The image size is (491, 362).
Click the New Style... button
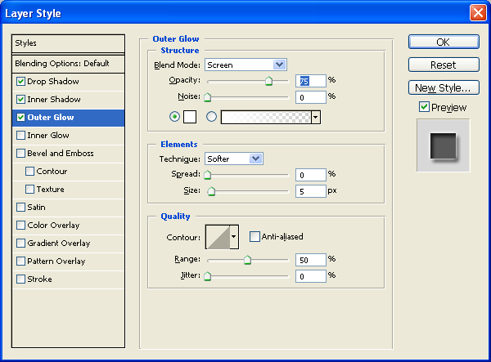(444, 87)
